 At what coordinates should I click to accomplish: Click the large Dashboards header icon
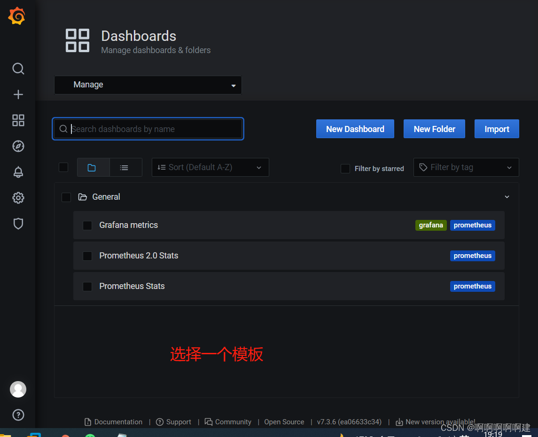(78, 40)
